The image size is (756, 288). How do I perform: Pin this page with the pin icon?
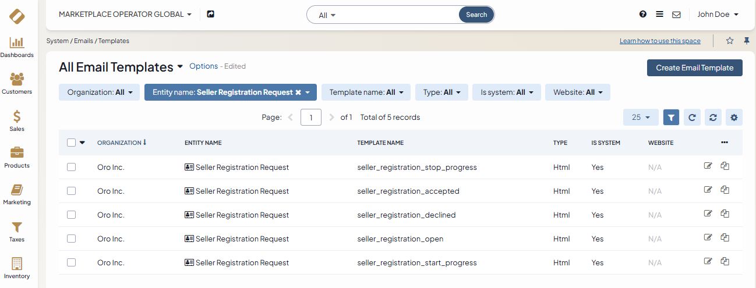(x=746, y=41)
